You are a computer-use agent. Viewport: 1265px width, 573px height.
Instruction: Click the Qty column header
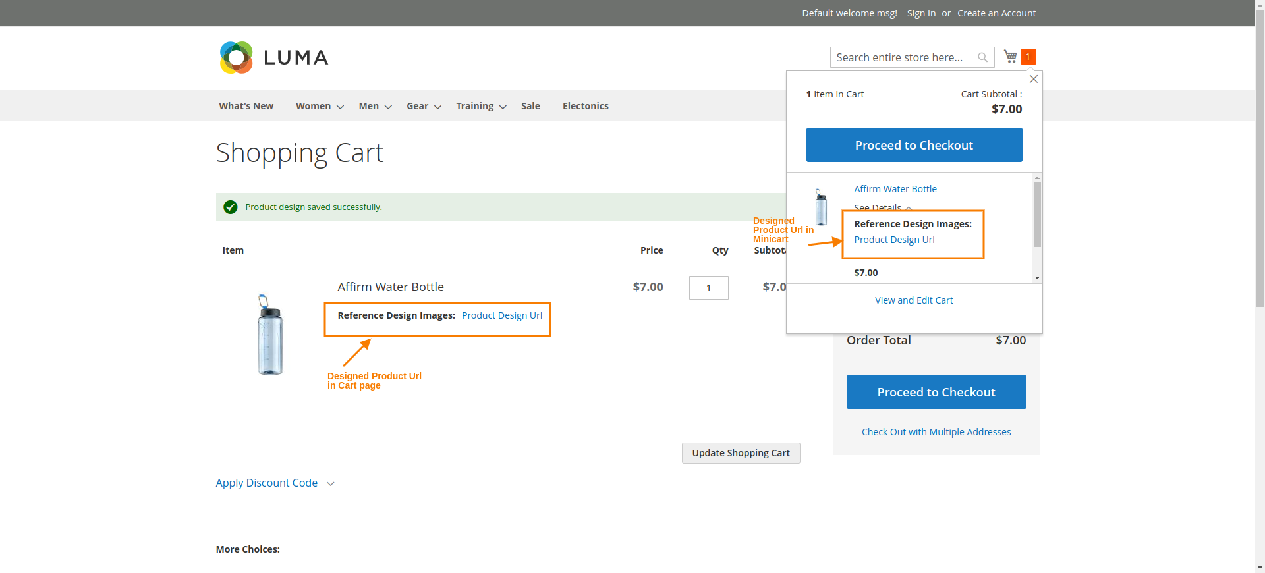tap(720, 250)
